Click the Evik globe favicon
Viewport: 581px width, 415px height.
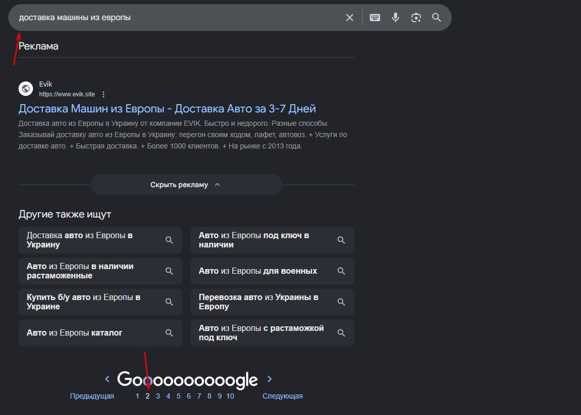coord(26,89)
